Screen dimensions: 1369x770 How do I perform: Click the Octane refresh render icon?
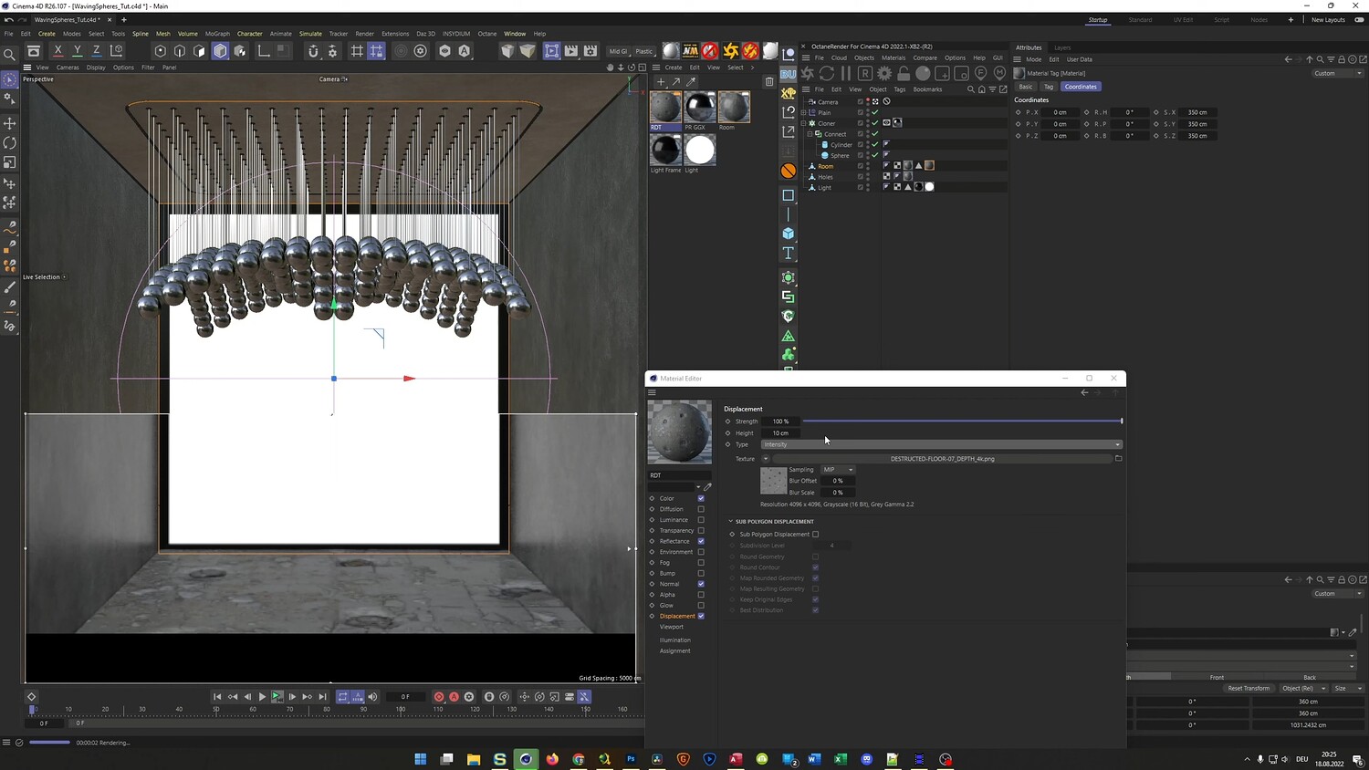[x=827, y=73]
